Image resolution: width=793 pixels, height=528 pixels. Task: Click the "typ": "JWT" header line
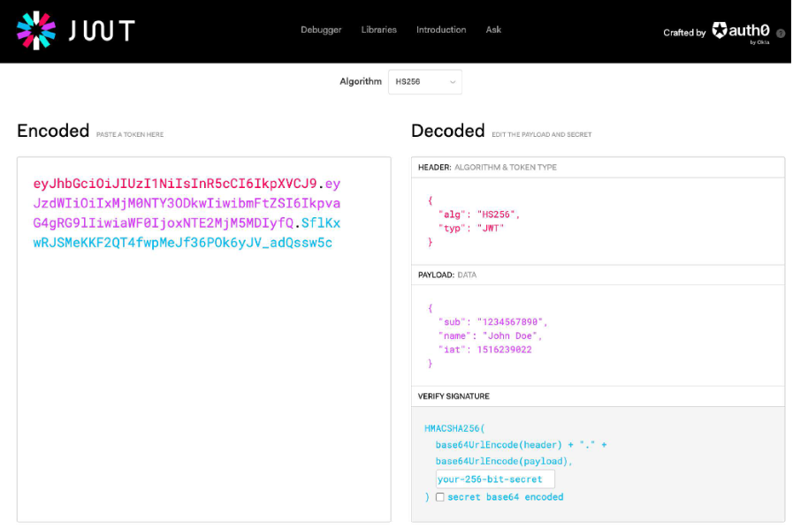click(x=471, y=229)
